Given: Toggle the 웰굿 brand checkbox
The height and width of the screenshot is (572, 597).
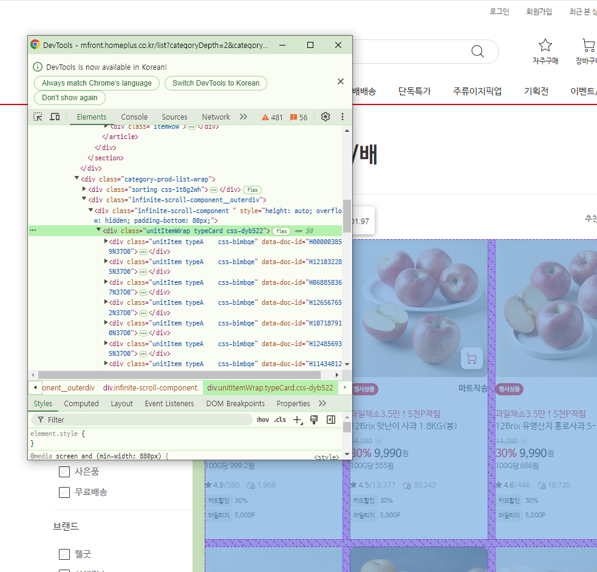Looking at the screenshot, I should [64, 554].
